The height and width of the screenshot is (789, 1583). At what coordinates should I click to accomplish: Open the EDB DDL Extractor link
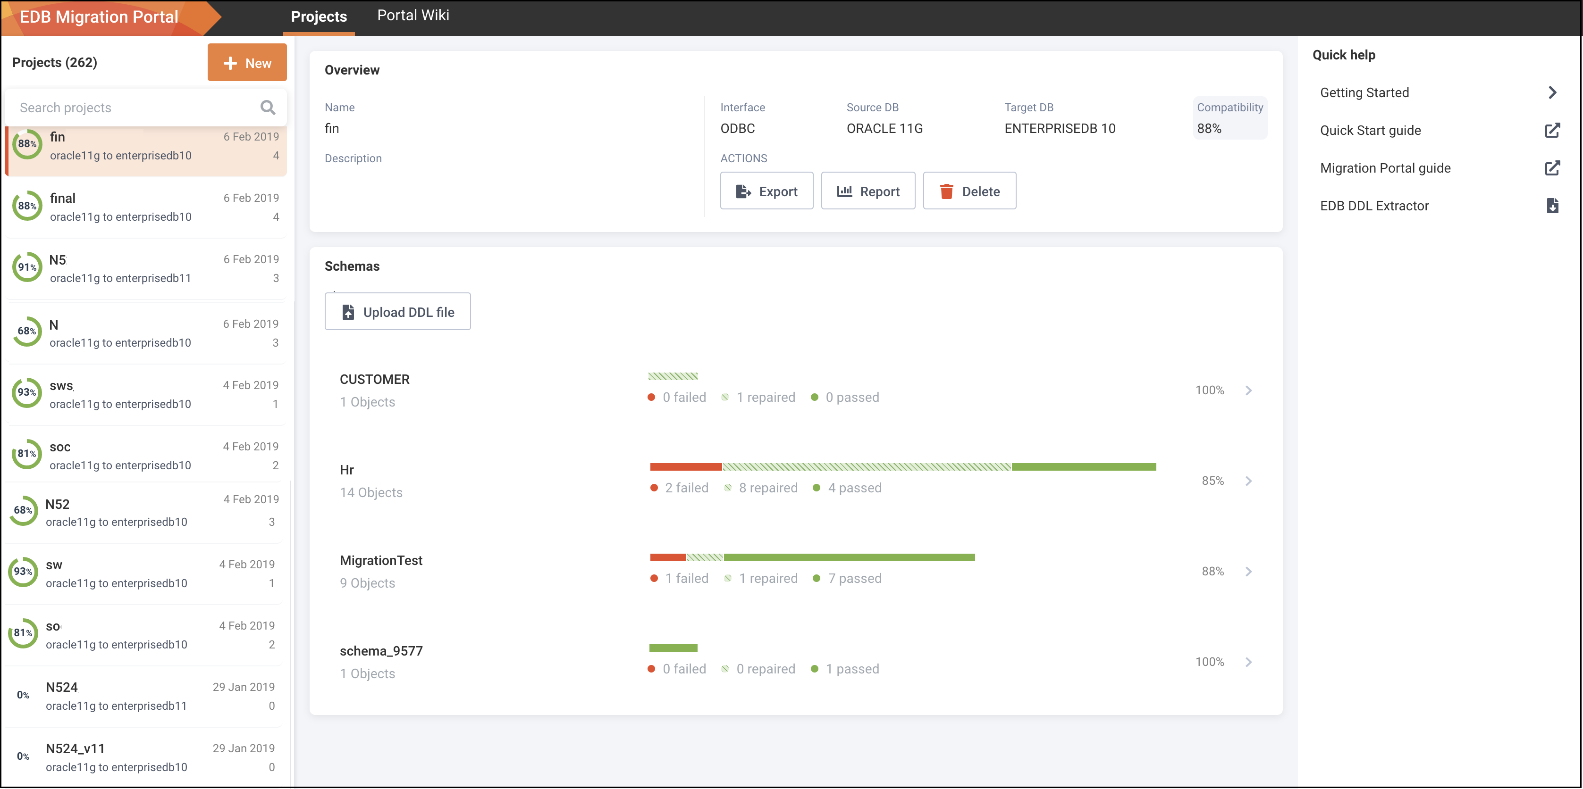pyautogui.click(x=1374, y=206)
